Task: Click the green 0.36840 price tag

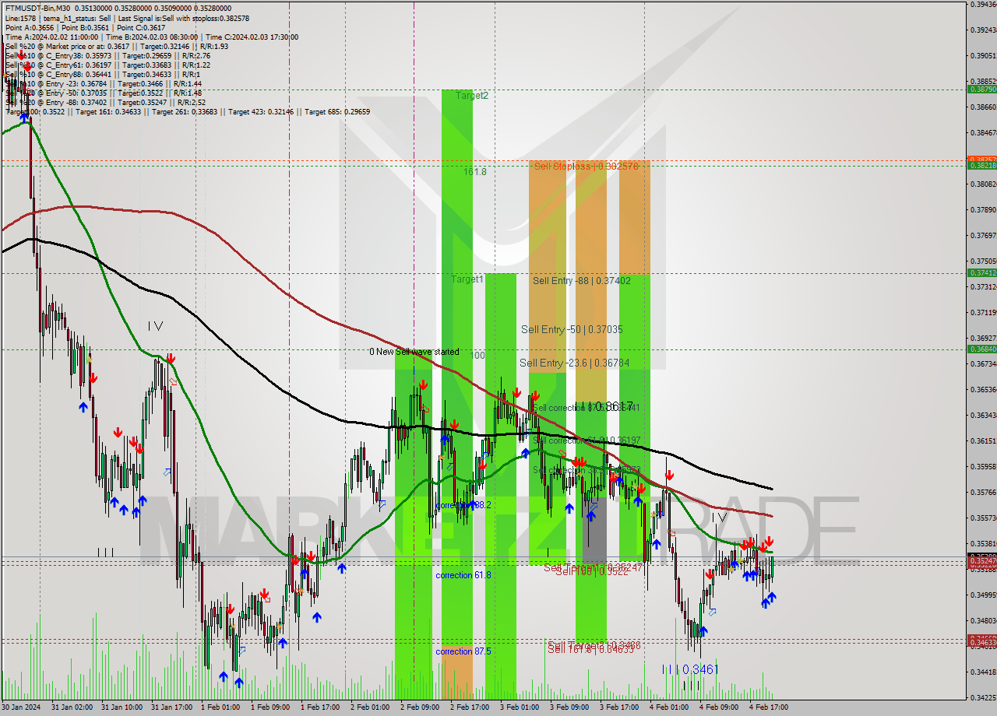Action: pyautogui.click(x=981, y=349)
